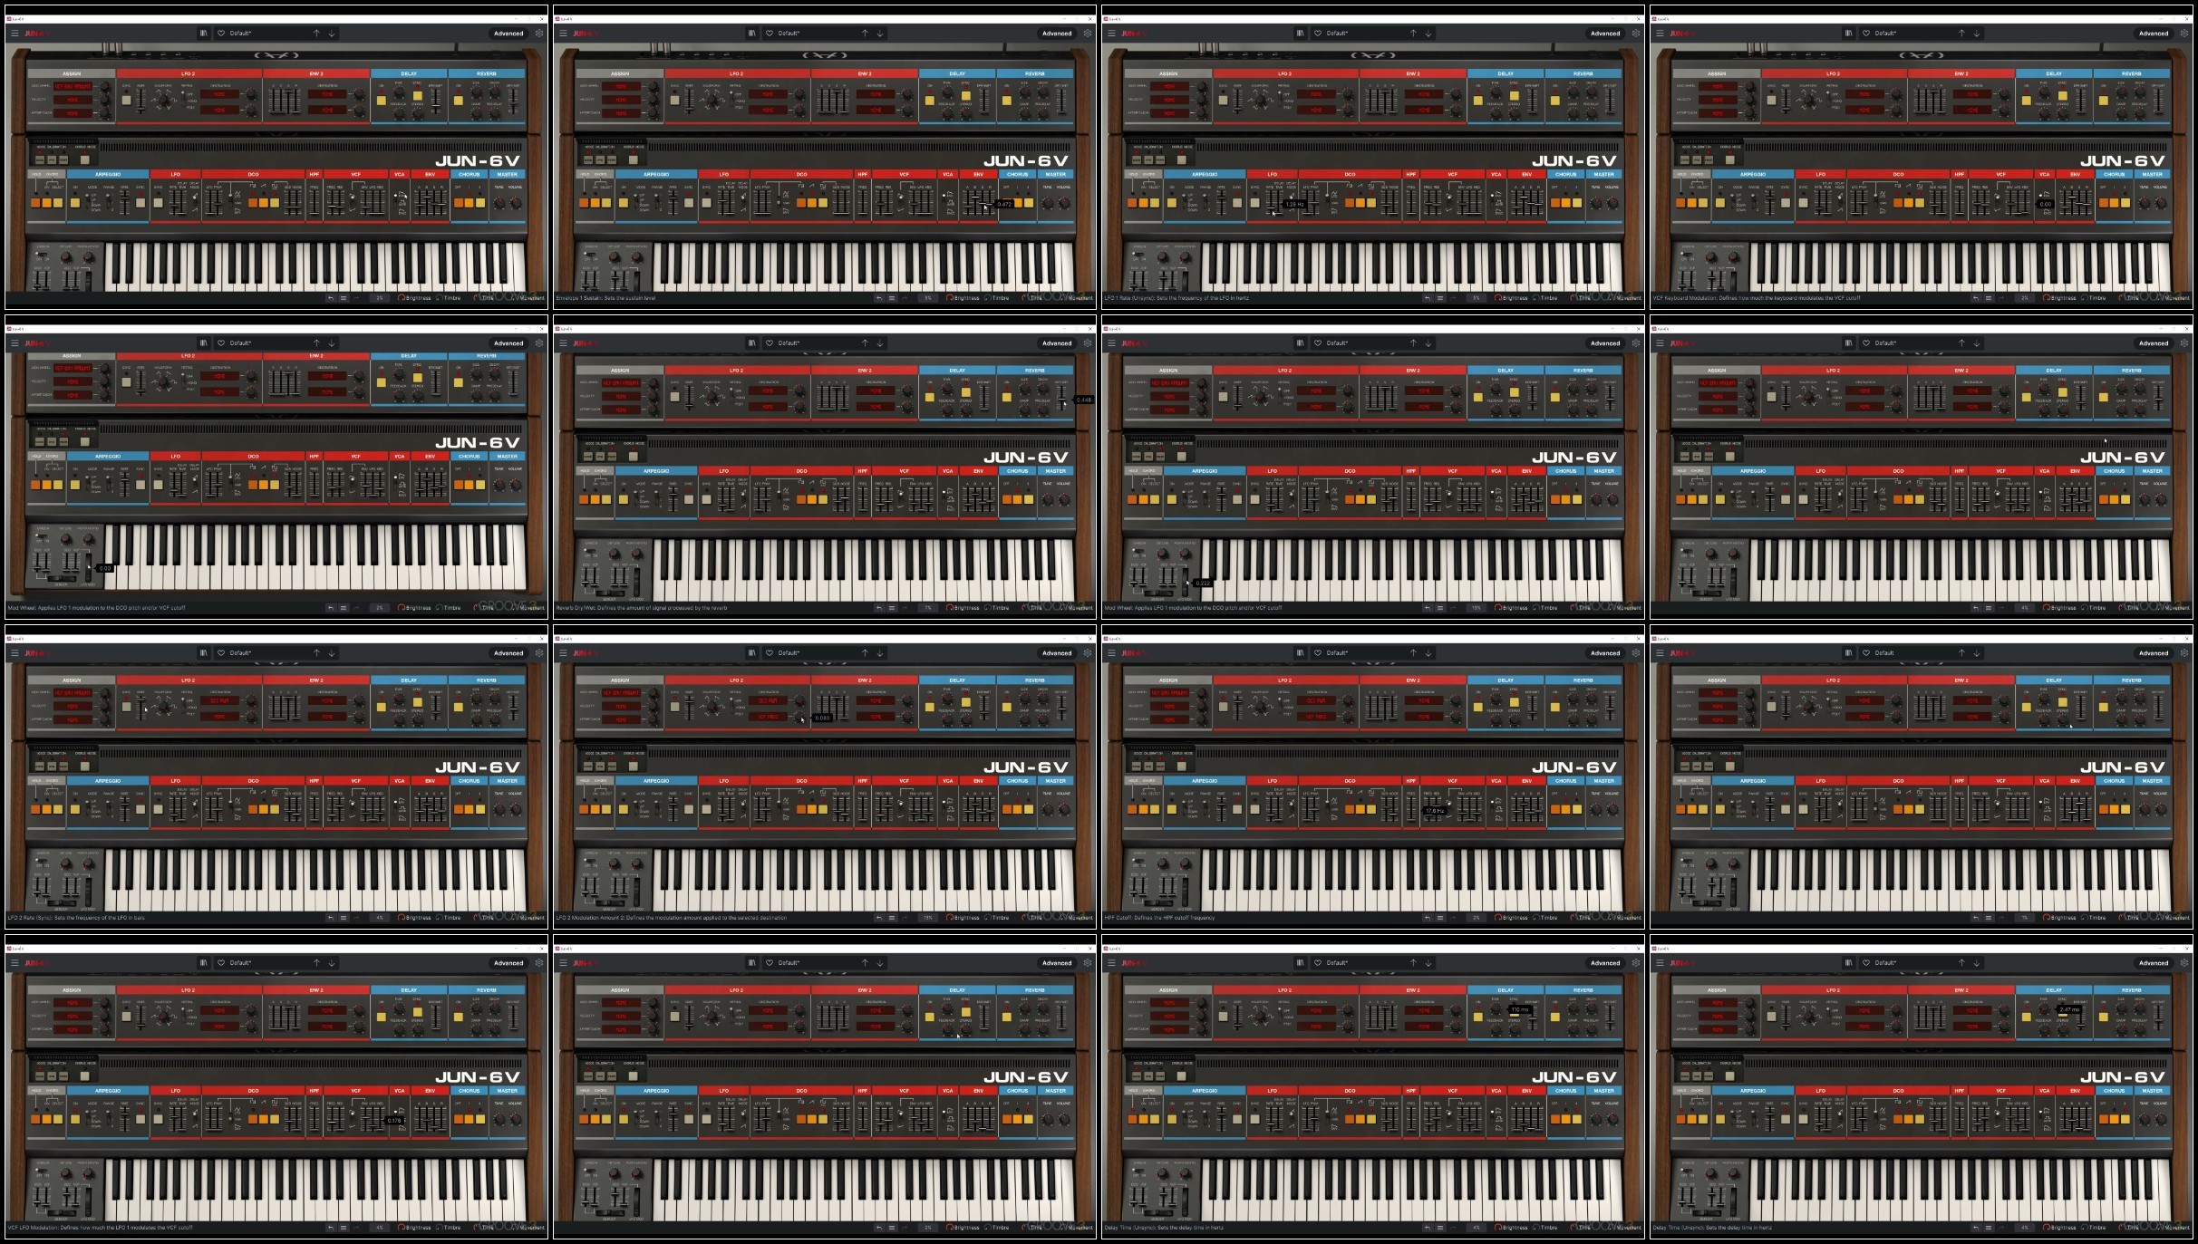Viewport: 2198px width, 1244px height.
Task: Toggle the Delay ON button
Action: (x=381, y=101)
